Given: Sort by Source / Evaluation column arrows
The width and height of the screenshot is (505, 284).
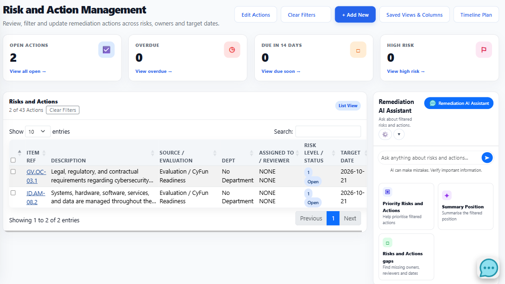Looking at the screenshot, I should (x=215, y=153).
